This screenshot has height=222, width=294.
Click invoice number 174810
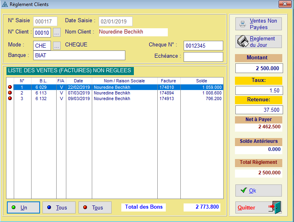pyautogui.click(x=167, y=87)
